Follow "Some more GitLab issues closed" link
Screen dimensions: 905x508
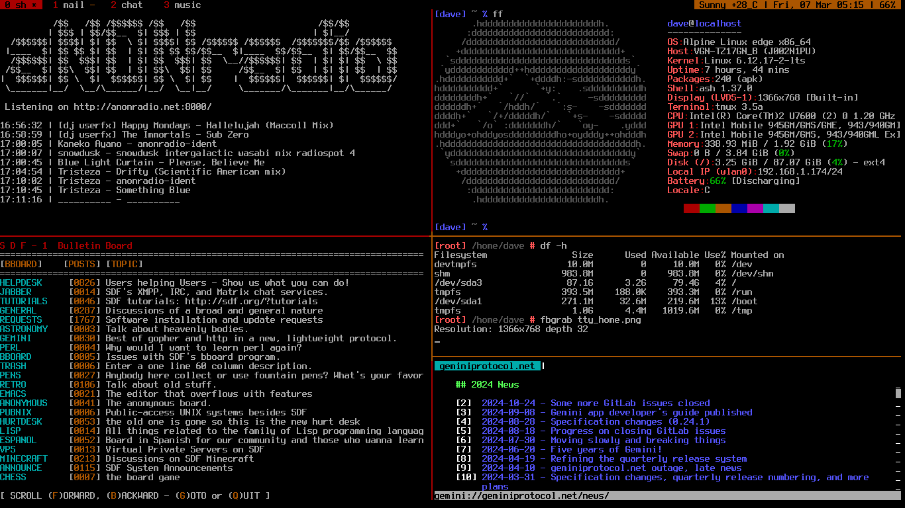[630, 403]
